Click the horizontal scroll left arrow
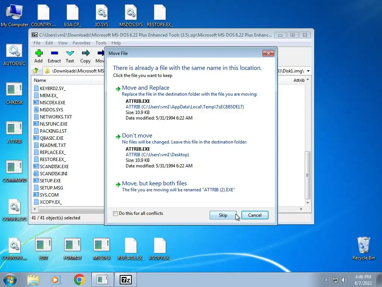Viewport: 382px width, 287px height. (x=35, y=209)
